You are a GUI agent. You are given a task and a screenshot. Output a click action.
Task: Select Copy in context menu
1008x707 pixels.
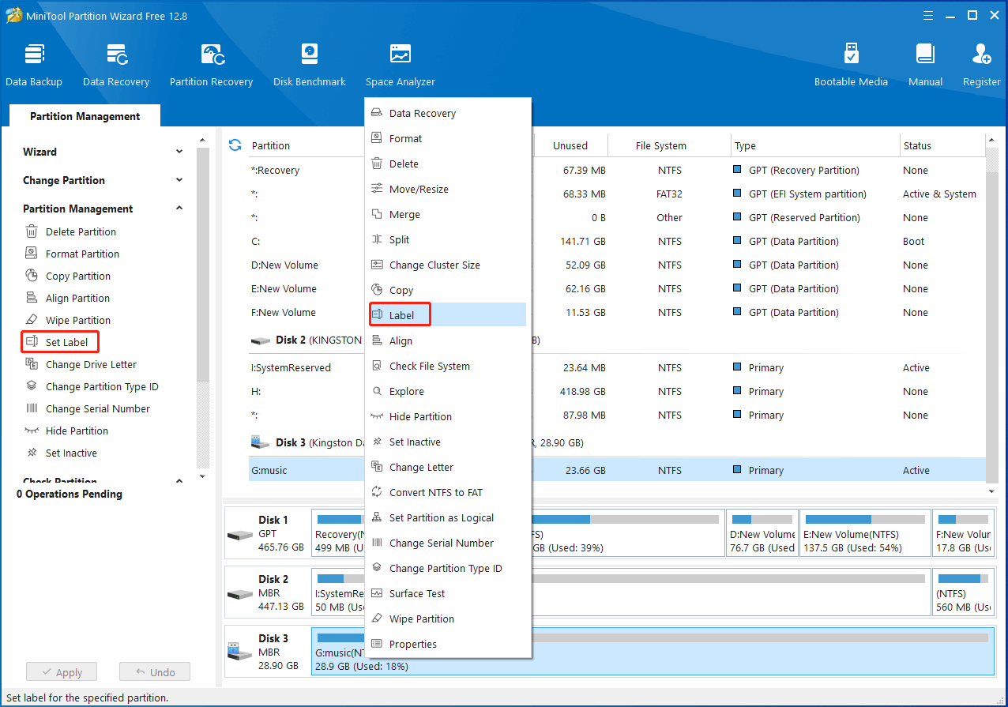point(447,290)
